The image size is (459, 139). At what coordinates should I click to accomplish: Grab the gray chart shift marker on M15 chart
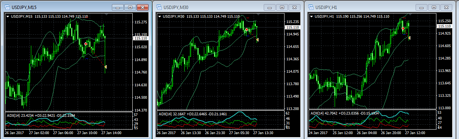[106, 15]
